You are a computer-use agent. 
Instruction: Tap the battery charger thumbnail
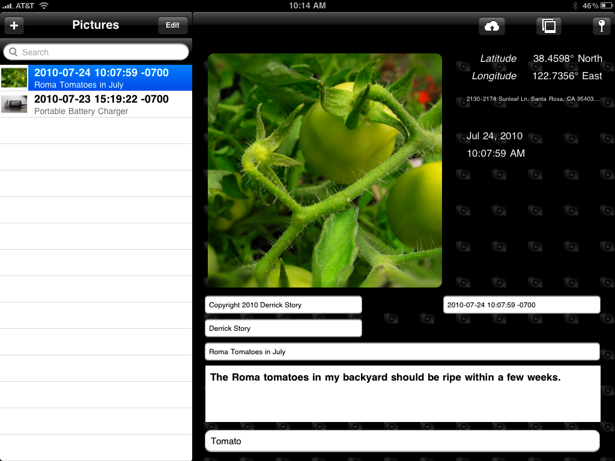pos(14,104)
